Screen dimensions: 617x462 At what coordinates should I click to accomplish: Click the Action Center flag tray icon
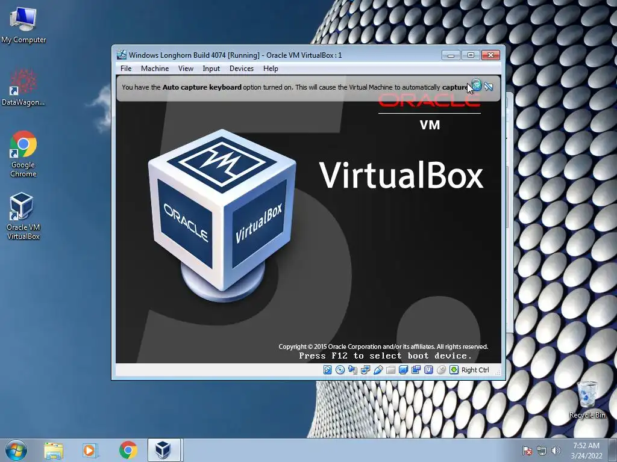coord(527,451)
